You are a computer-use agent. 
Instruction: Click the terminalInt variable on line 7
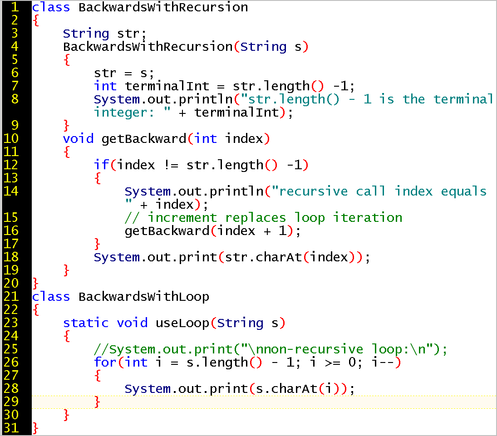click(167, 86)
